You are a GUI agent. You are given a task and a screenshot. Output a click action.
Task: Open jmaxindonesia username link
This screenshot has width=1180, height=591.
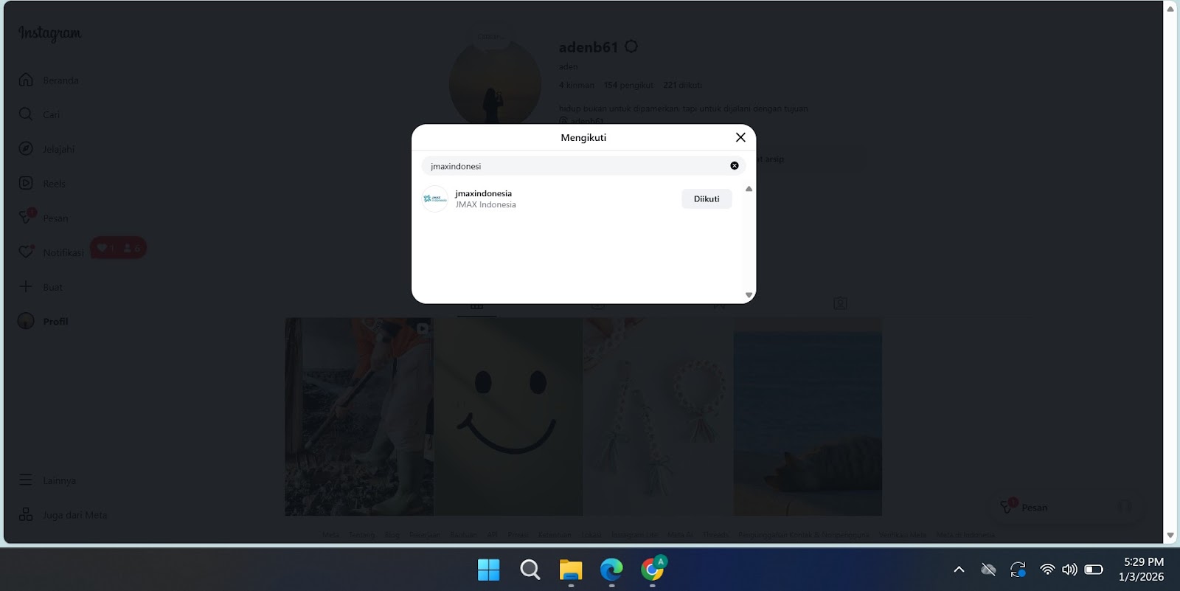point(483,193)
